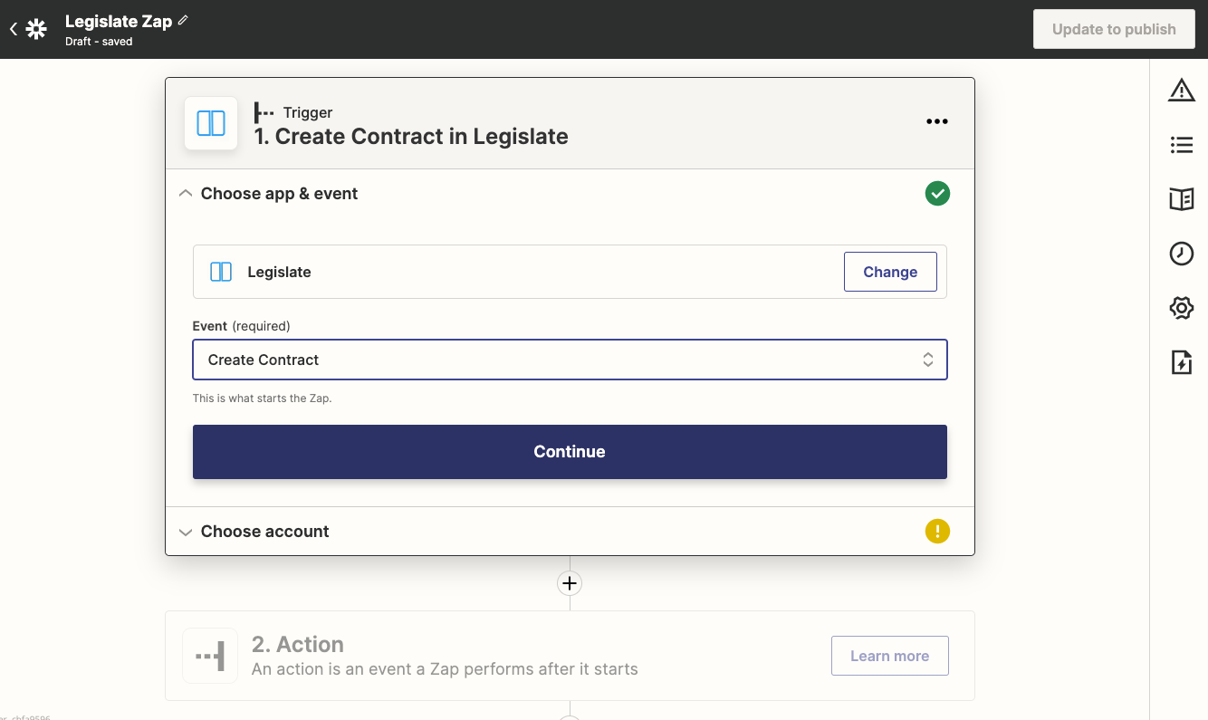Image resolution: width=1208 pixels, height=720 pixels.
Task: Click the small Legislate icon in app field
Action: (x=221, y=272)
